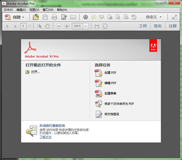Screen dimensions: 182x160
Task: Switch to read mode with expand arrows icon
Action: pos(175,17)
